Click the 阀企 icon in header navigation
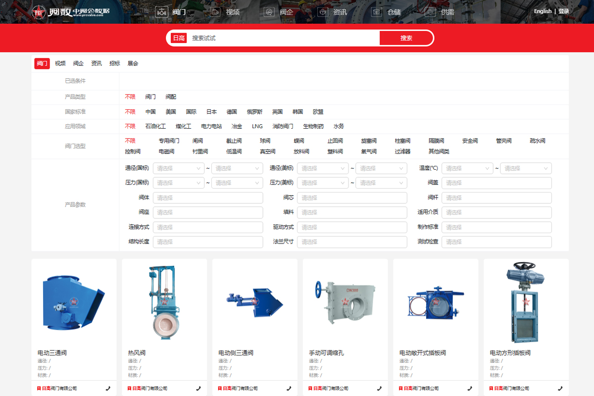The image size is (594, 396). 269,12
